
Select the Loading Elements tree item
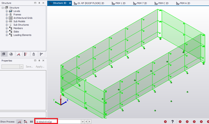22,35
